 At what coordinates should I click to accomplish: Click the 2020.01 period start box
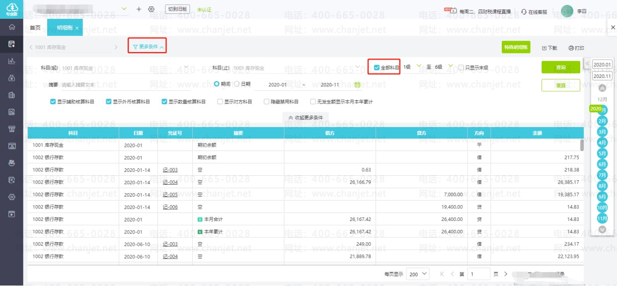pyautogui.click(x=602, y=65)
